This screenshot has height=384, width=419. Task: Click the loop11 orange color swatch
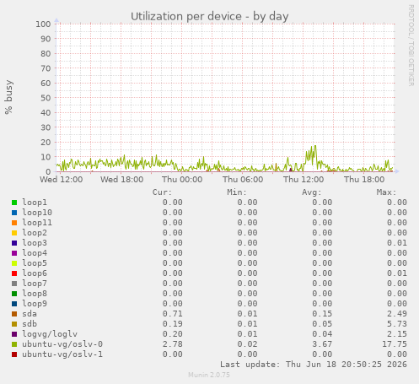[x=14, y=223]
